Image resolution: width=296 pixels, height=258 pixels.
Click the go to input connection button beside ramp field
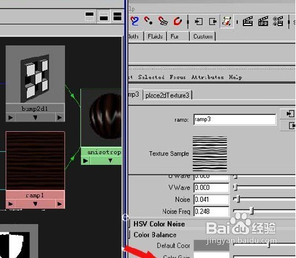tap(288, 114)
